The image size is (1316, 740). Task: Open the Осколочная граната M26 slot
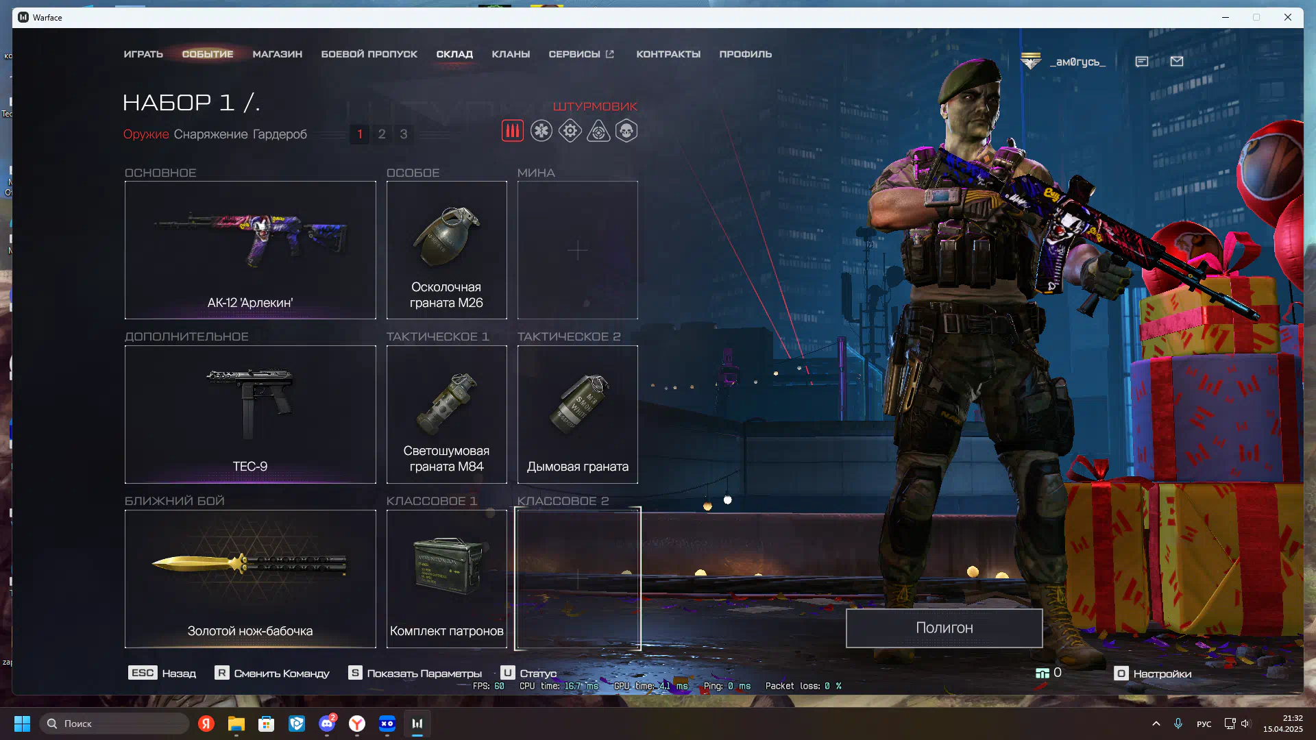point(447,250)
